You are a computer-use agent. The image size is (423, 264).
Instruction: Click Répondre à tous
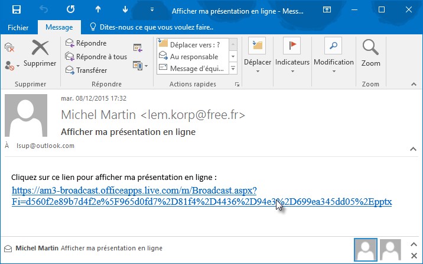pyautogui.click(x=96, y=57)
